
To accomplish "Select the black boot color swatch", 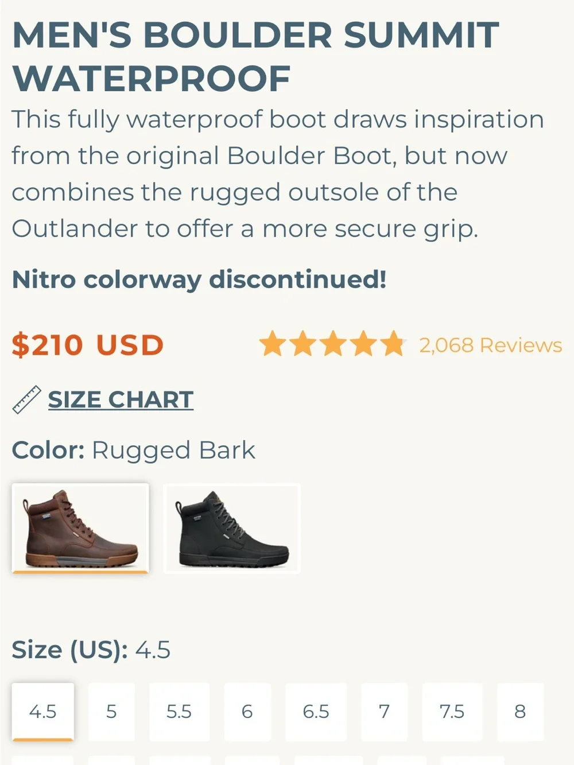I will click(x=232, y=529).
